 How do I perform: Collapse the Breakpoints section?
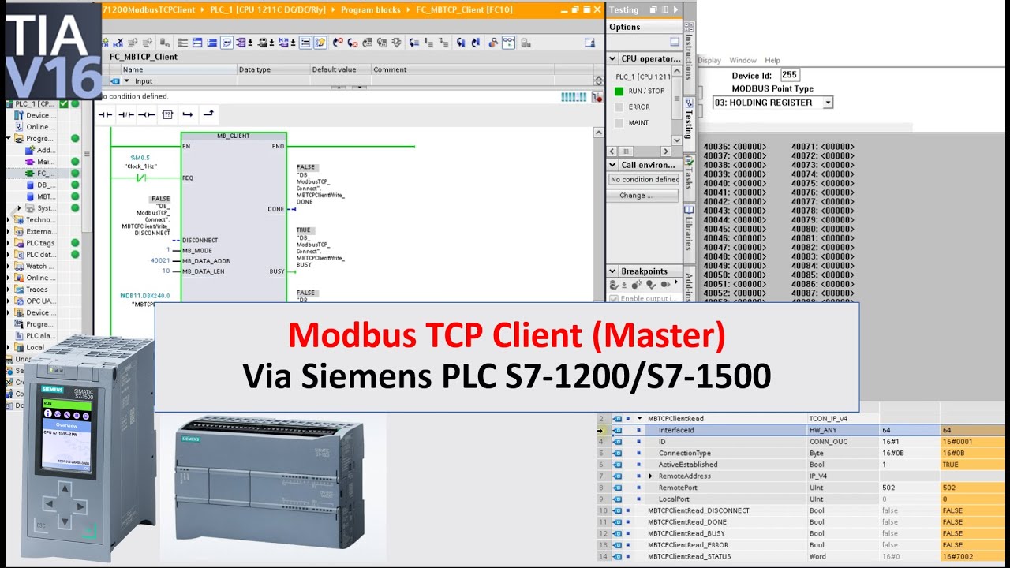613,271
